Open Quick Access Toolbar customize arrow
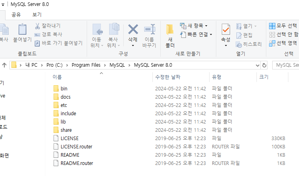The width and height of the screenshot is (299, 176). click(3, 5)
